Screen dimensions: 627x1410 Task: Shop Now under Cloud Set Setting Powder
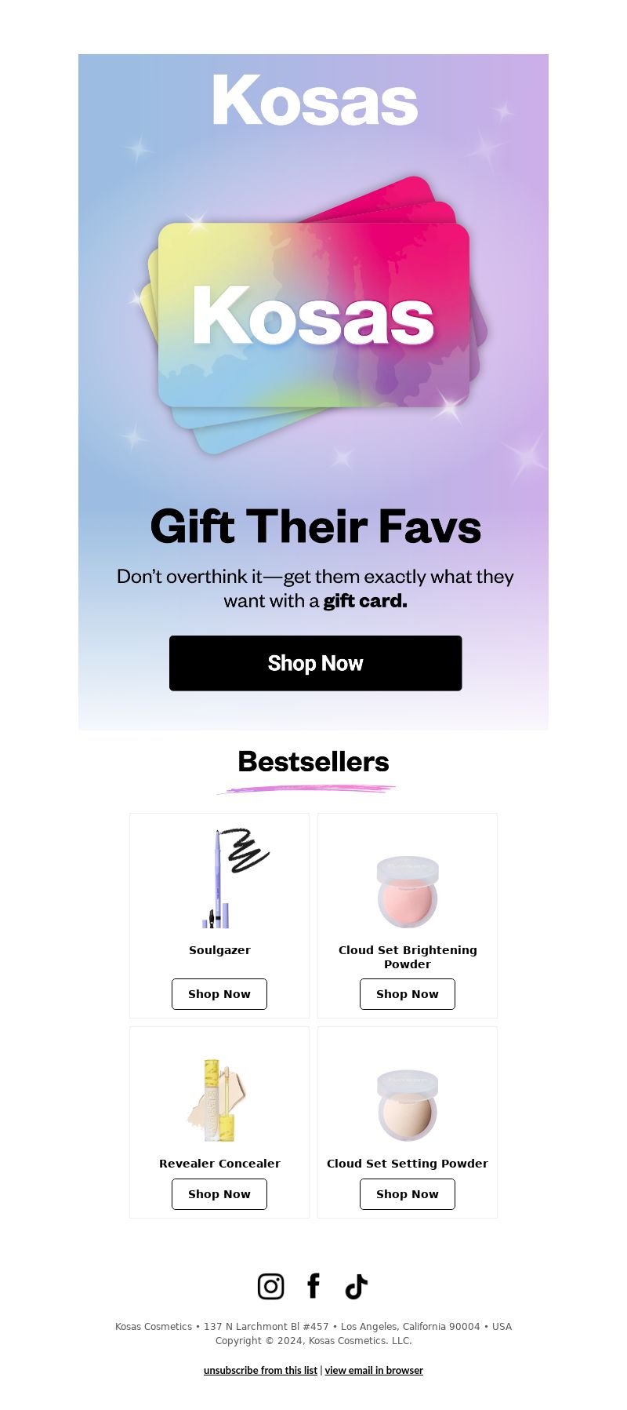[408, 1194]
